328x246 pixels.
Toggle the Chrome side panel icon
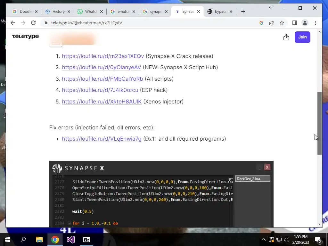tap(295, 23)
